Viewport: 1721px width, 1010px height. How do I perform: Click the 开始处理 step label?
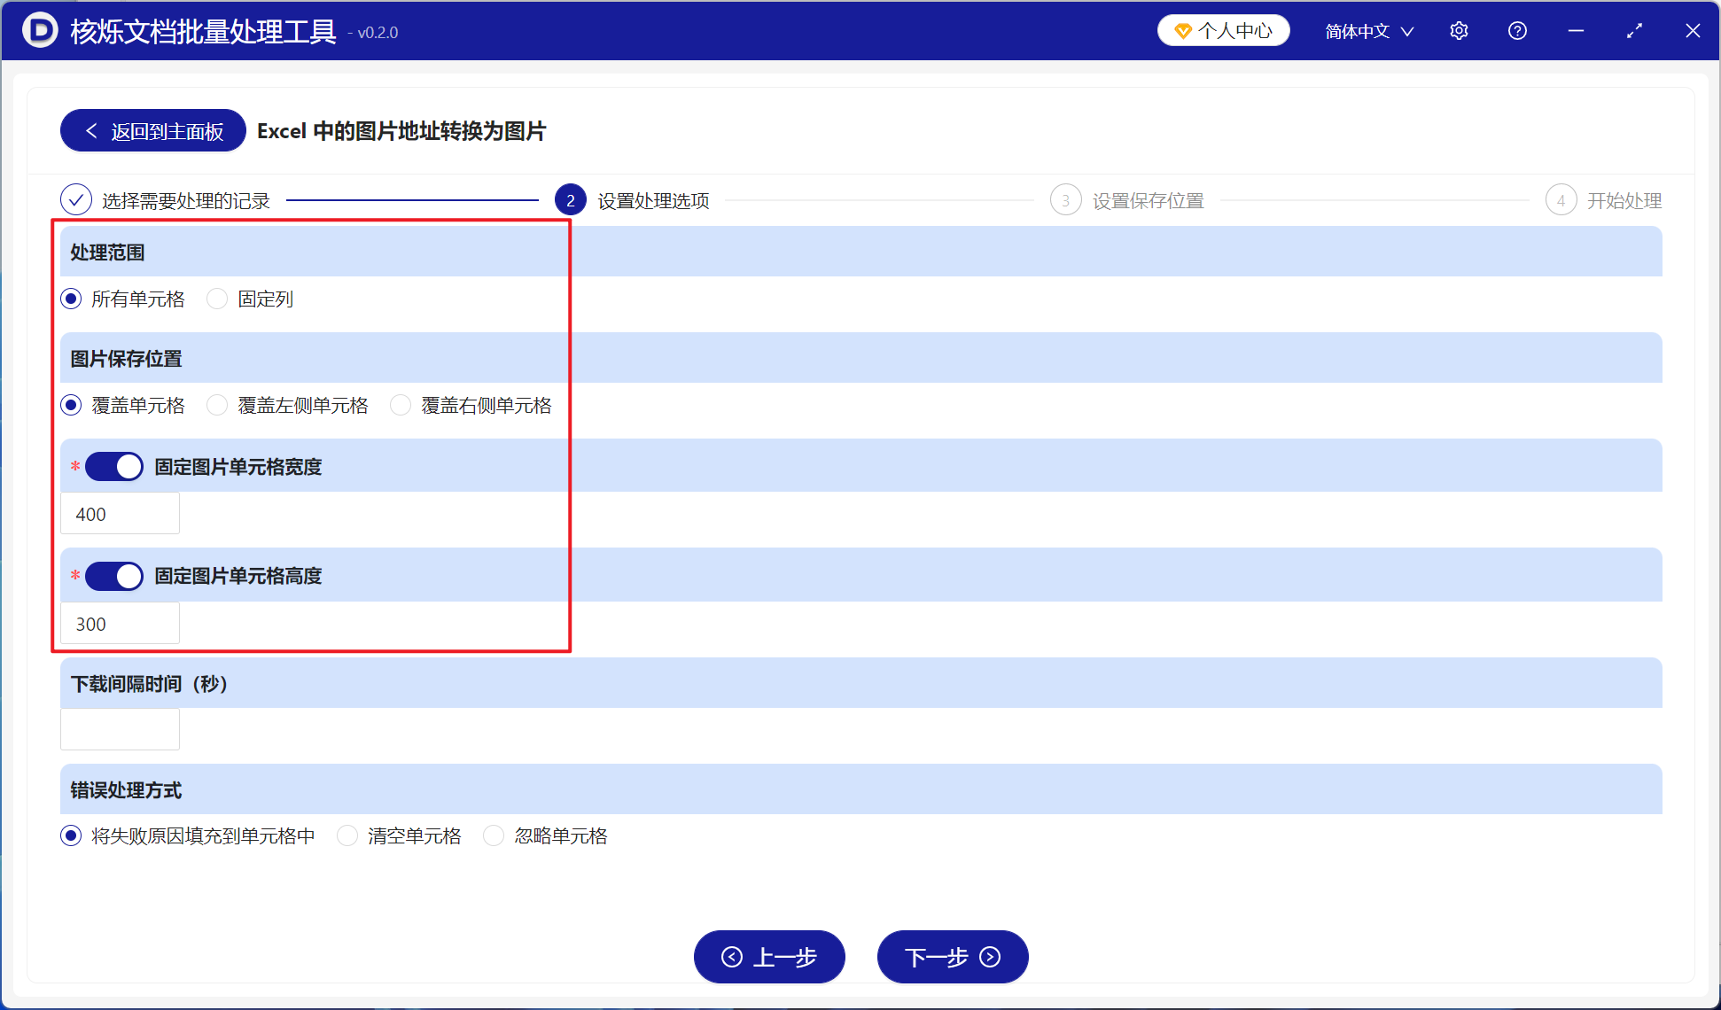pos(1624,201)
